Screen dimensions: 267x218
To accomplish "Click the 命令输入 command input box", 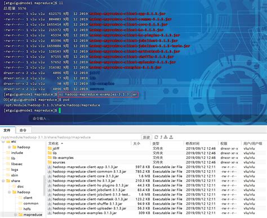I will pyautogui.click(x=148, y=119).
